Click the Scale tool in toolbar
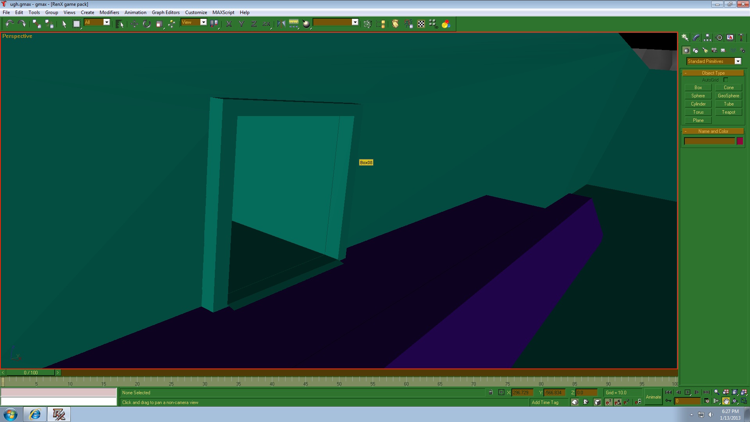The height and width of the screenshot is (422, 750). [159, 24]
